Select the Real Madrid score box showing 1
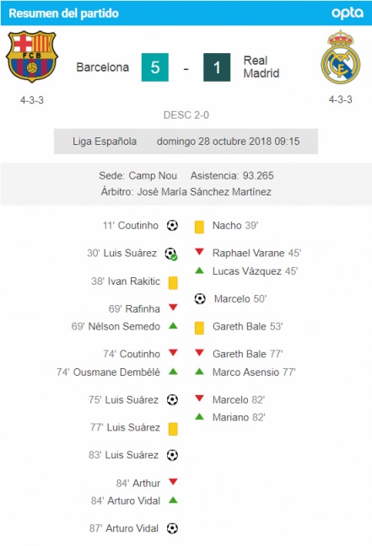This screenshot has width=372, height=546. tap(217, 67)
